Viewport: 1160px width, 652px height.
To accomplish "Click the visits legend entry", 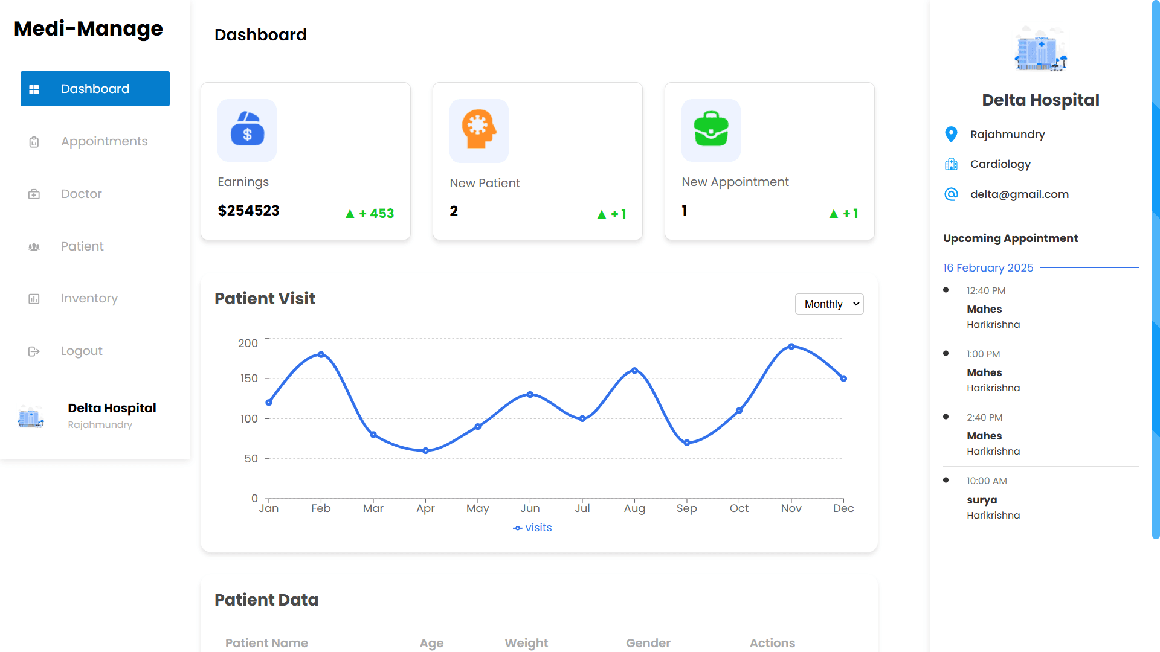I will pos(532,528).
